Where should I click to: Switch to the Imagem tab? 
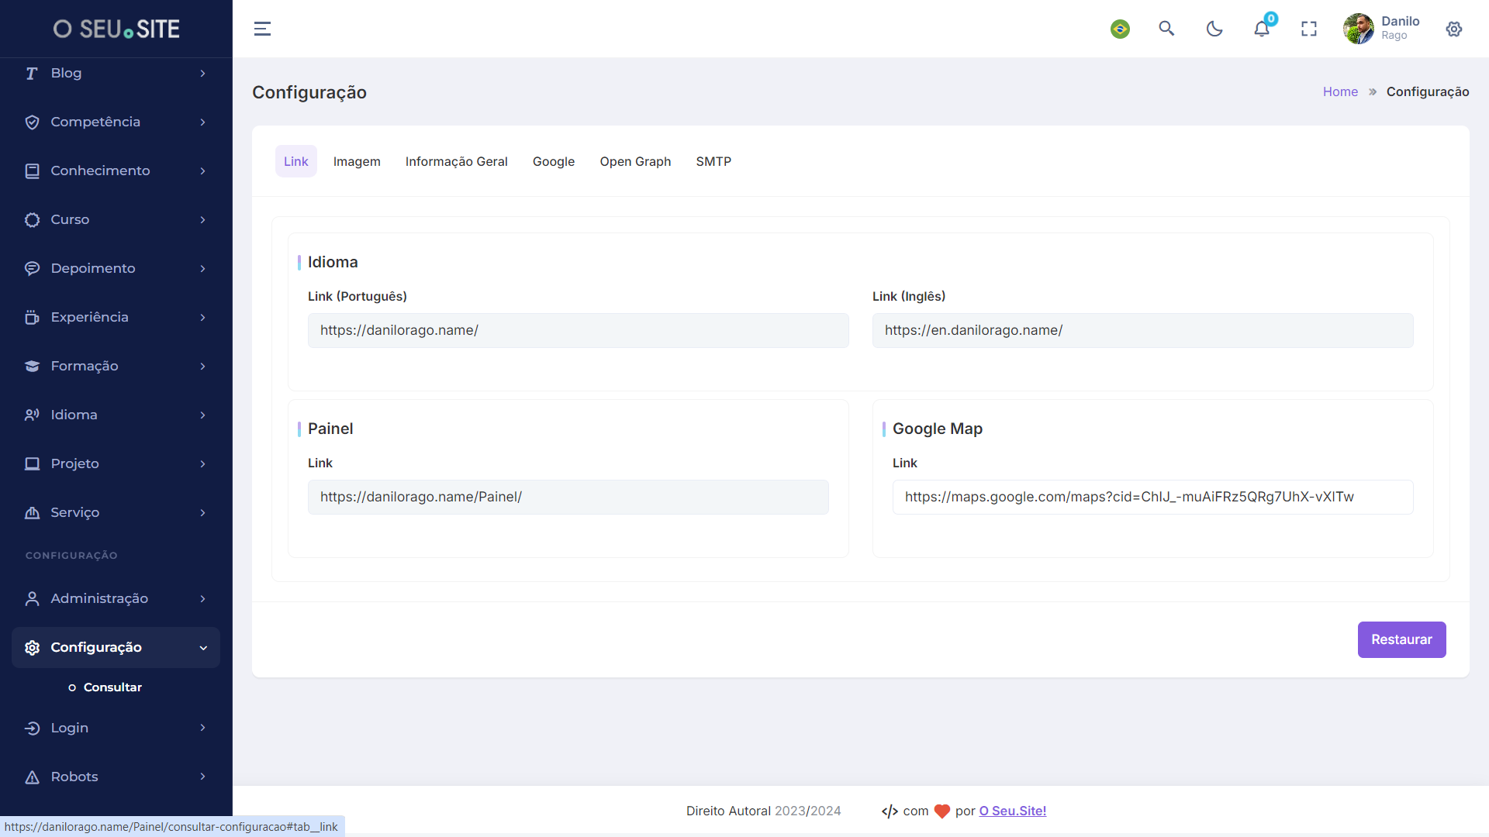[356, 161]
